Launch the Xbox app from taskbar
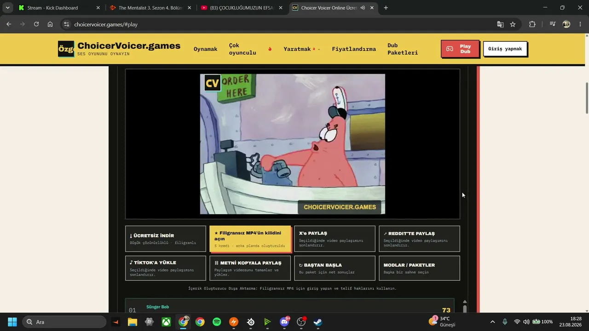 coord(166,322)
